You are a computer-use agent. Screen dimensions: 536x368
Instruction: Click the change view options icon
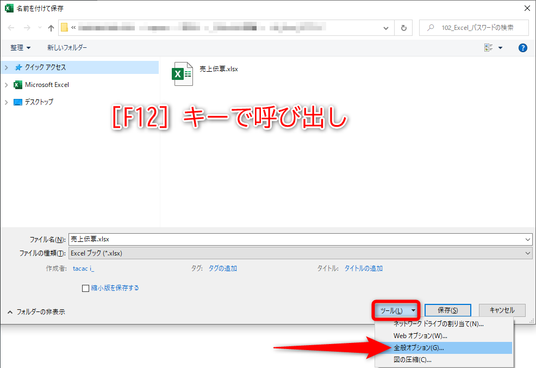pos(490,47)
